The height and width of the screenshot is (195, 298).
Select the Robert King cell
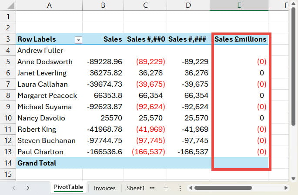click(x=49, y=129)
